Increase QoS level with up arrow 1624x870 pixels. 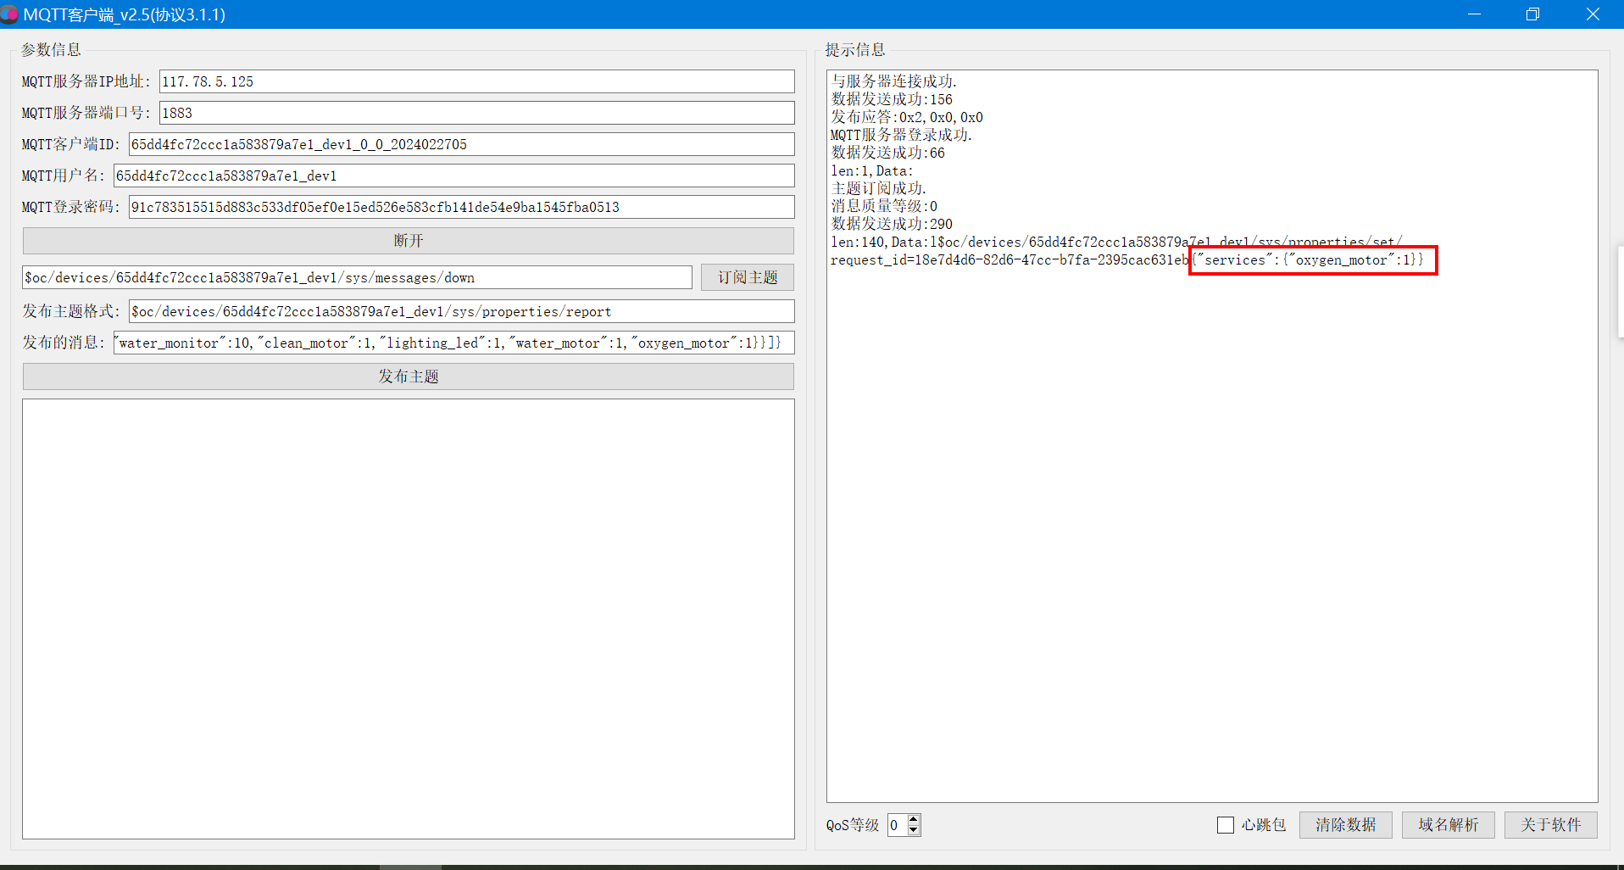(914, 819)
